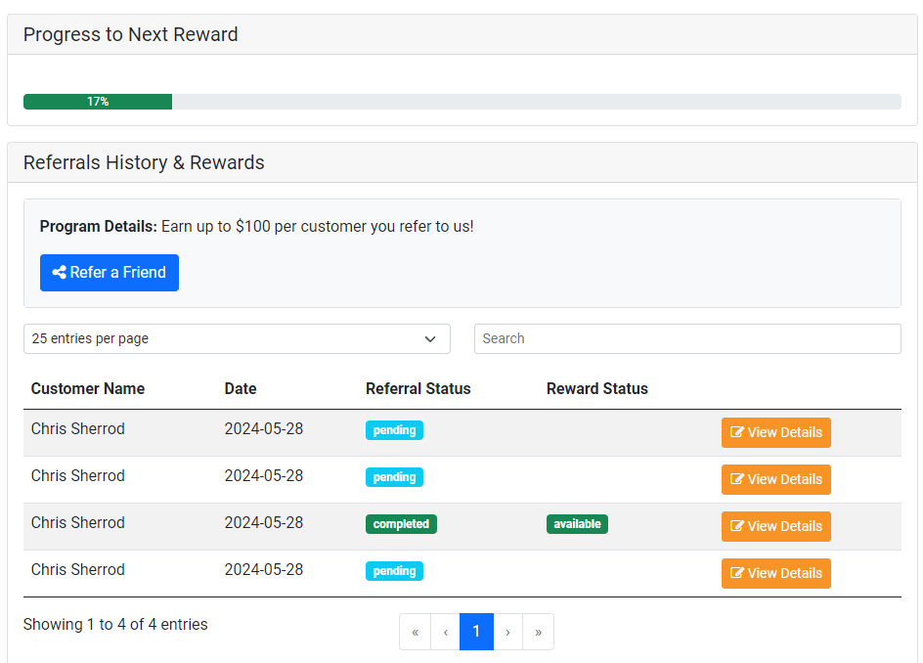Click the pending badge in the first row
Screen dimensions: 923x663
(x=394, y=430)
